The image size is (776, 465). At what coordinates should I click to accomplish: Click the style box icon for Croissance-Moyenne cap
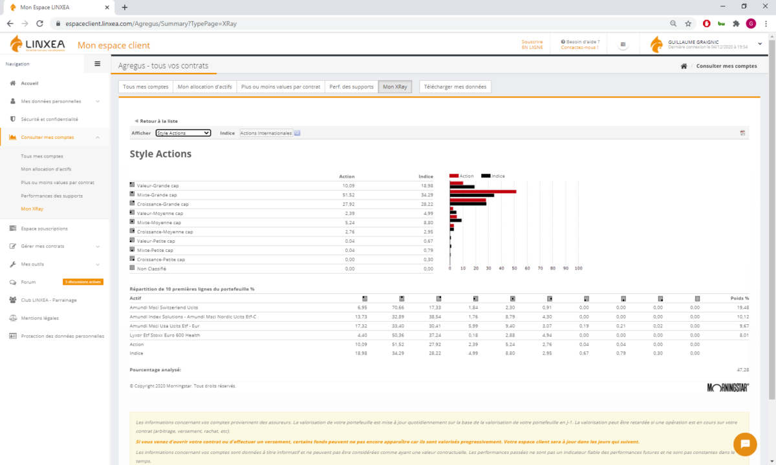132,231
